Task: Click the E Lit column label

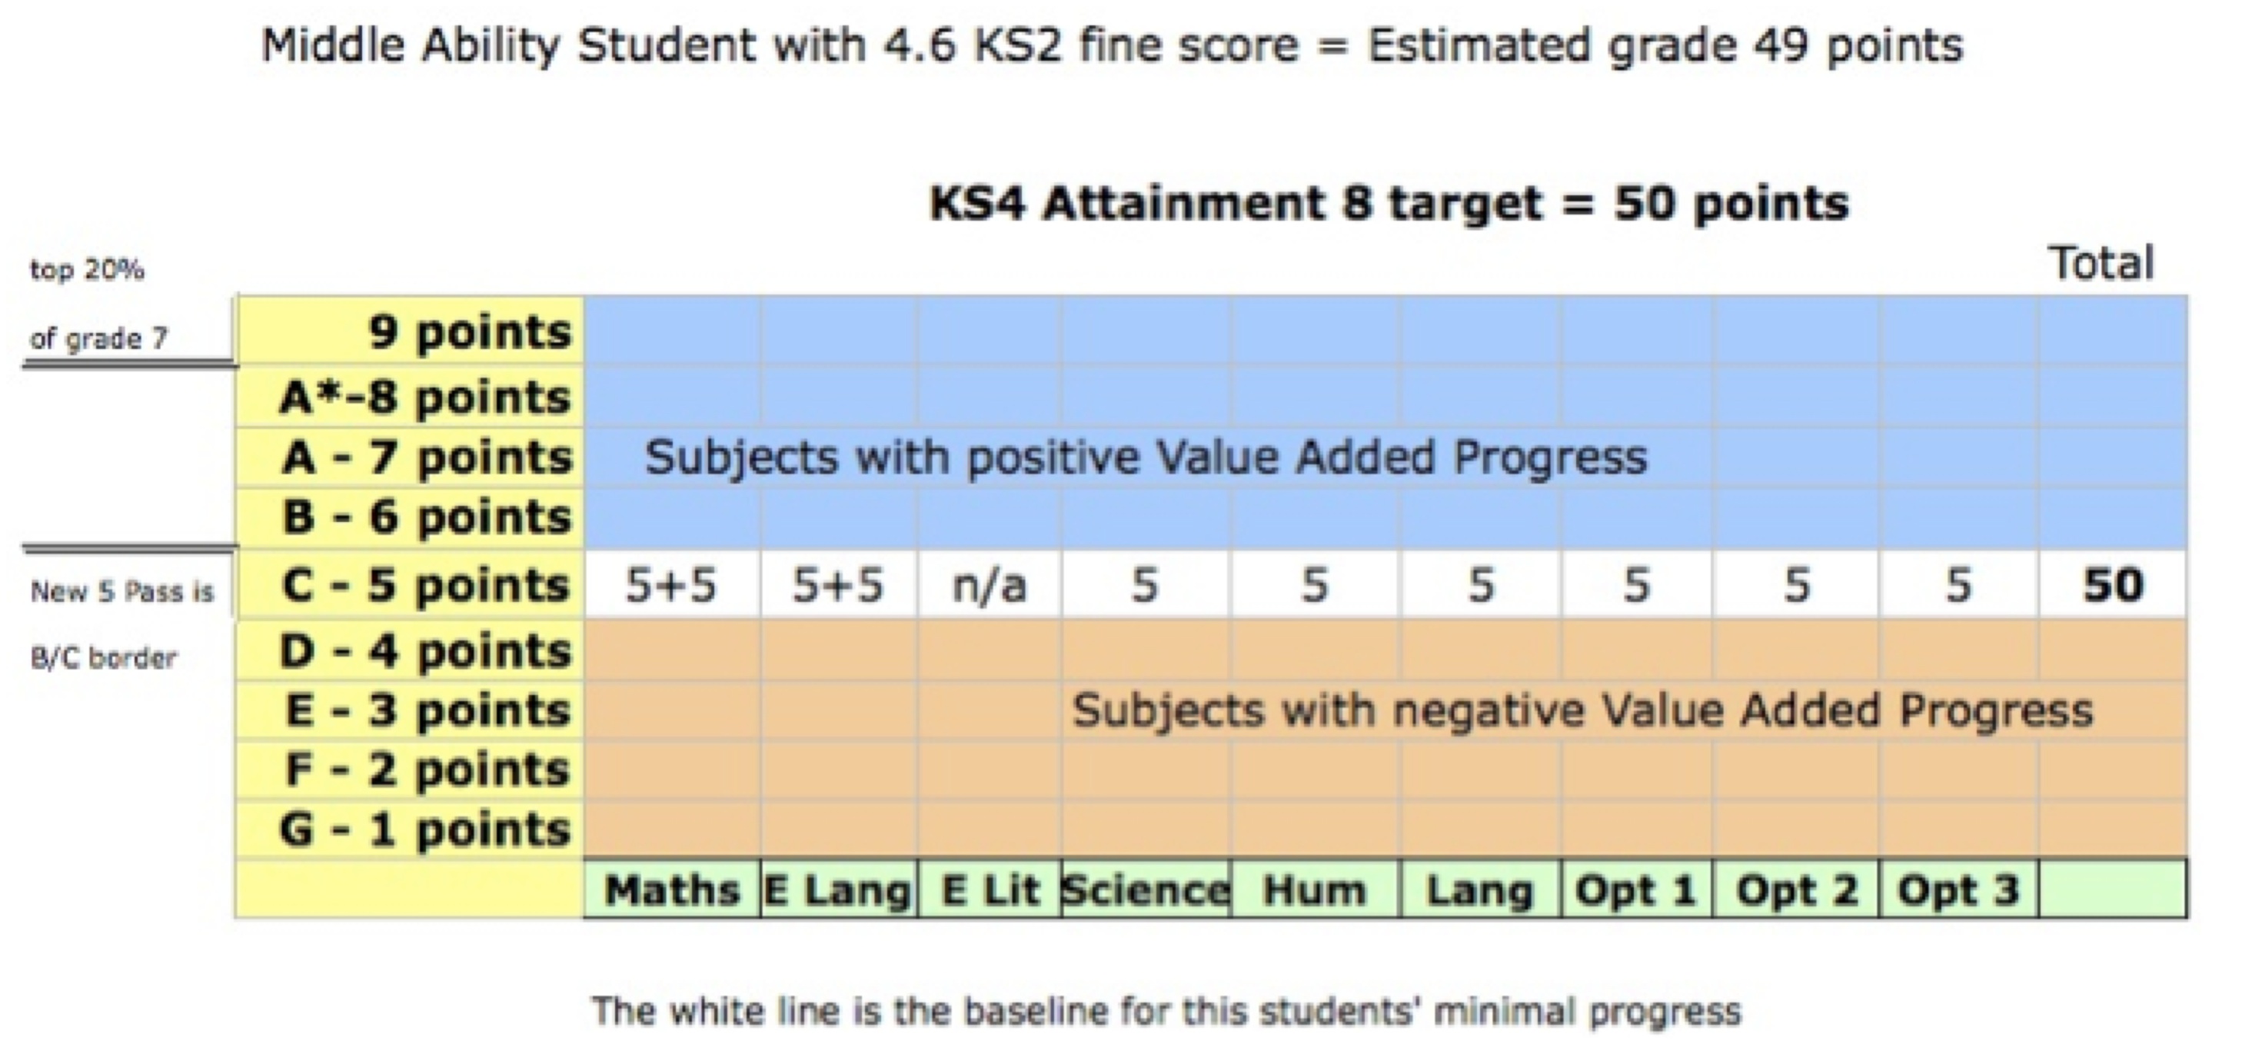Action: pyautogui.click(x=990, y=890)
